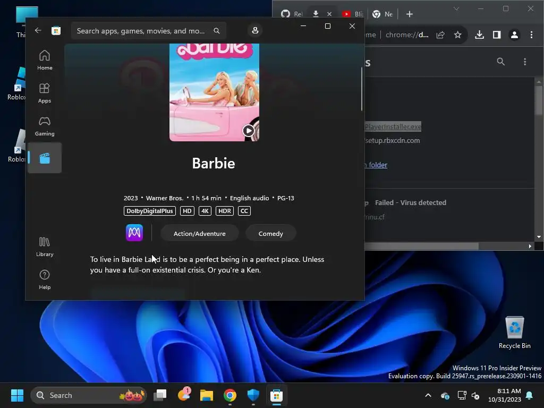
Task: Open Home in the Store sidebar
Action: click(x=45, y=60)
